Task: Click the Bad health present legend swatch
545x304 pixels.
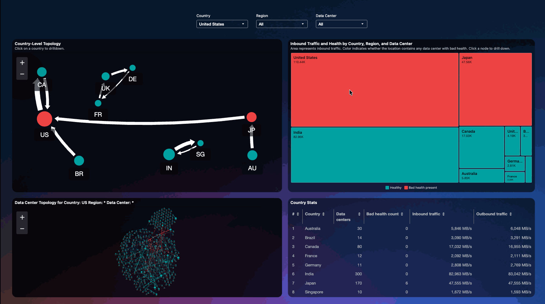Action: (406, 188)
